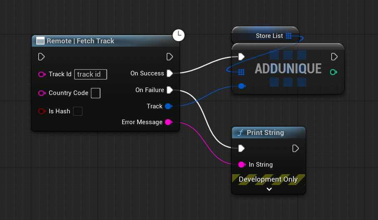Viewport: 378px width, 220px height.
Task: Click the Store List array grid pin
Action: [x=289, y=36]
